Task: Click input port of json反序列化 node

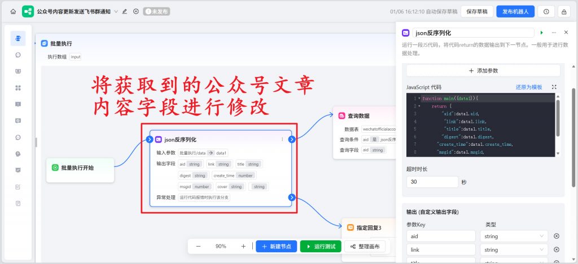Action: tap(149, 140)
